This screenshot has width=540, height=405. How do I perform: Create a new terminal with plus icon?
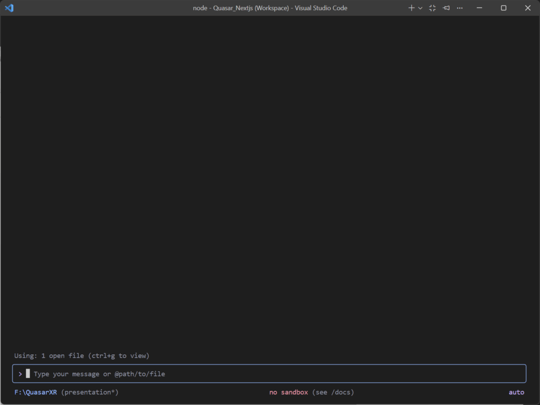(411, 8)
